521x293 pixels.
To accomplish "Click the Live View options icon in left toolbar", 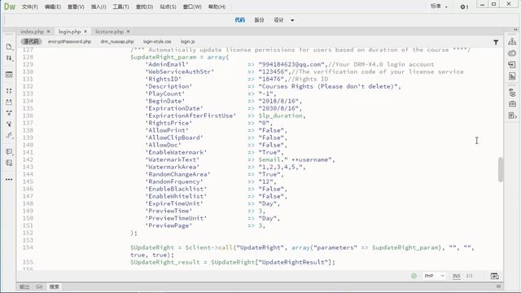I will point(9,75).
